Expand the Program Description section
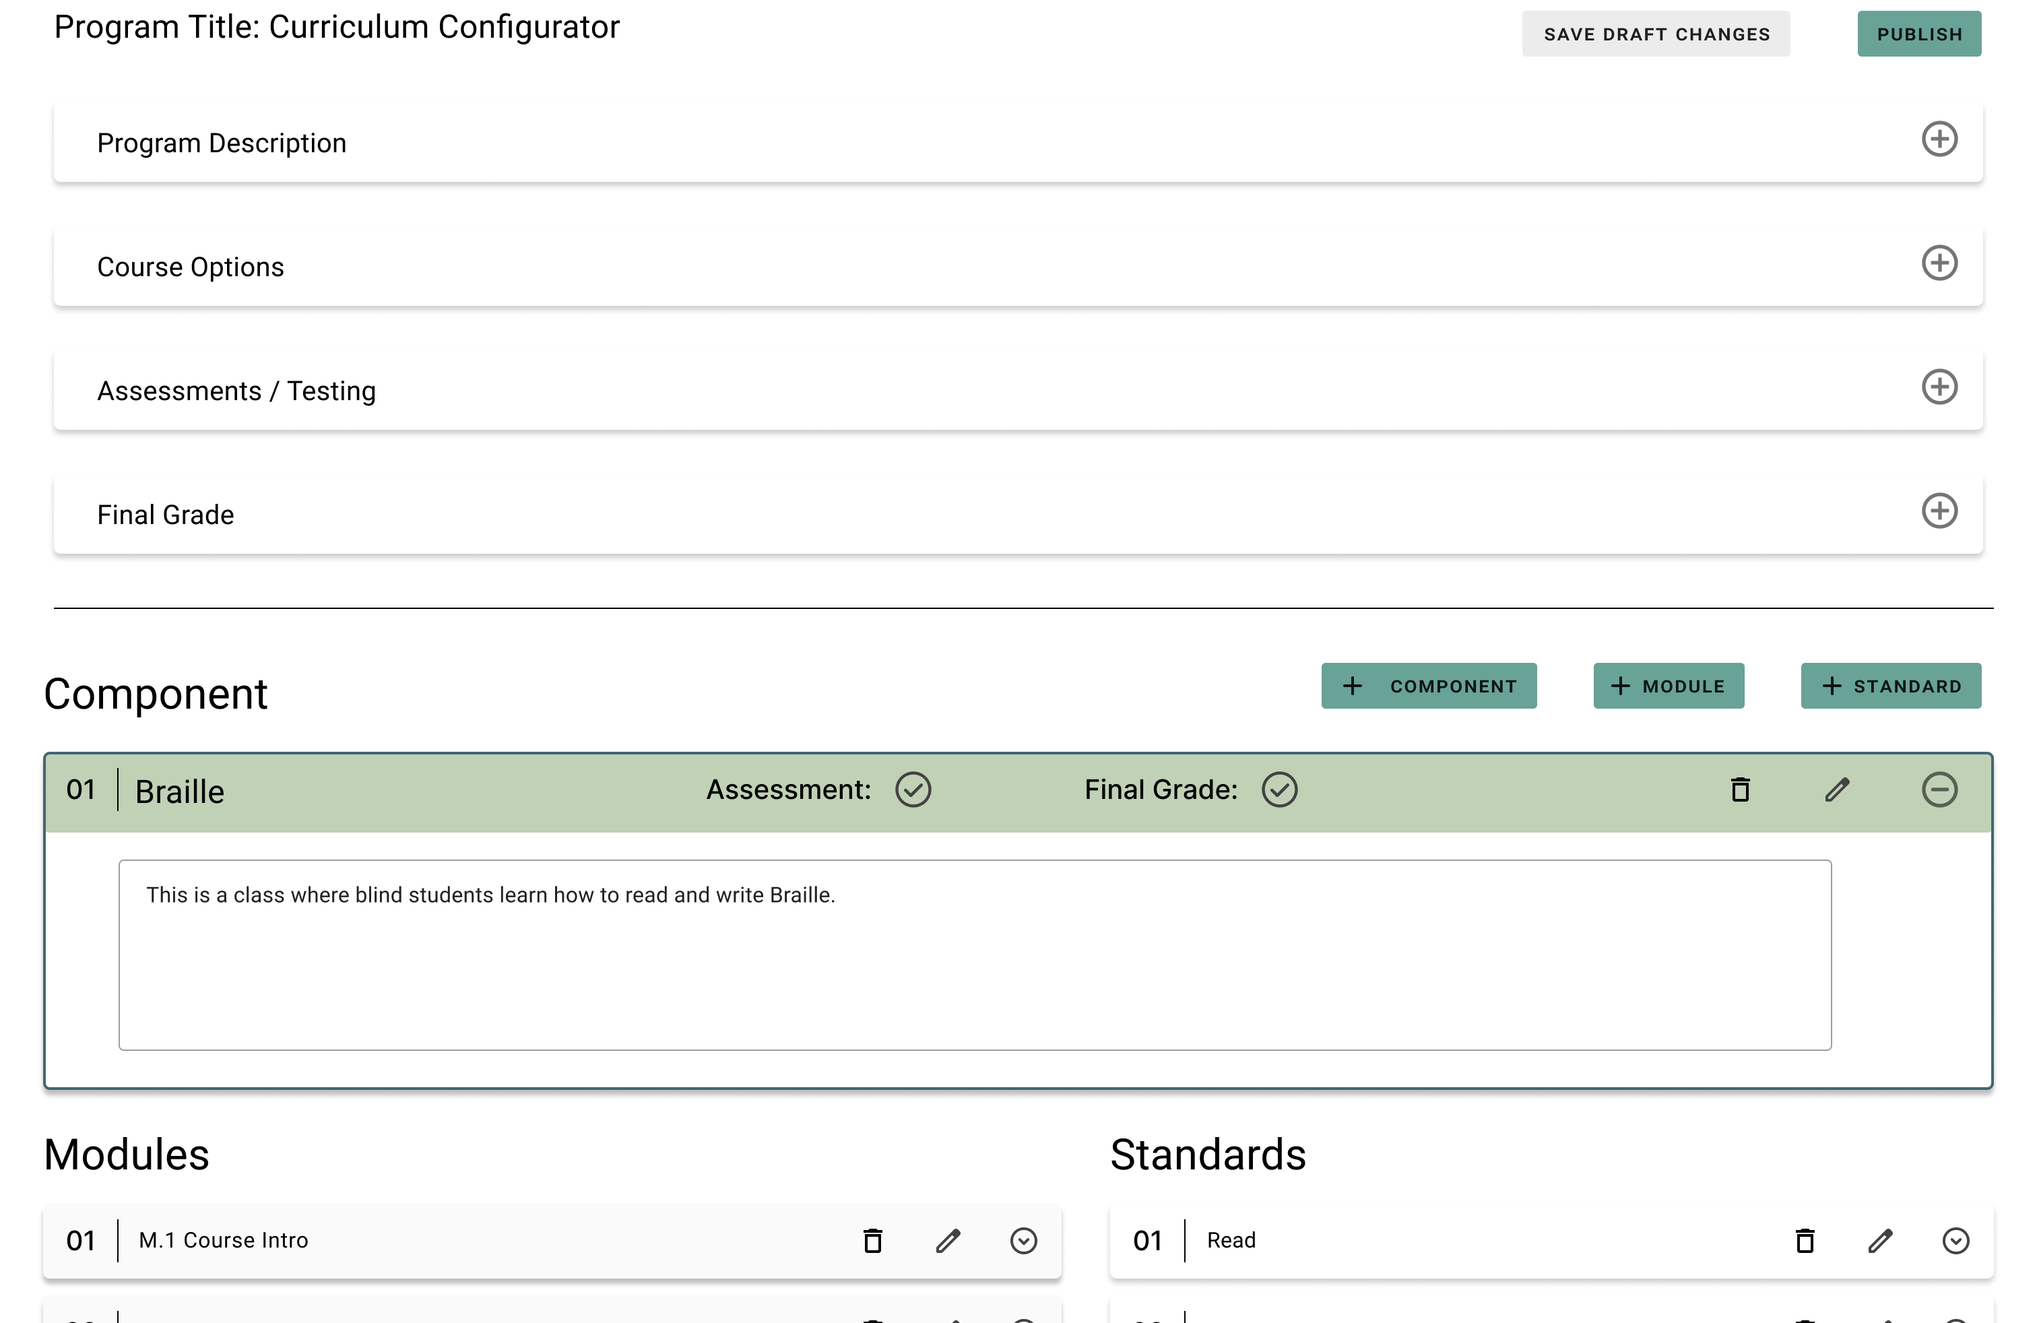The image size is (2037, 1323). 1939,139
